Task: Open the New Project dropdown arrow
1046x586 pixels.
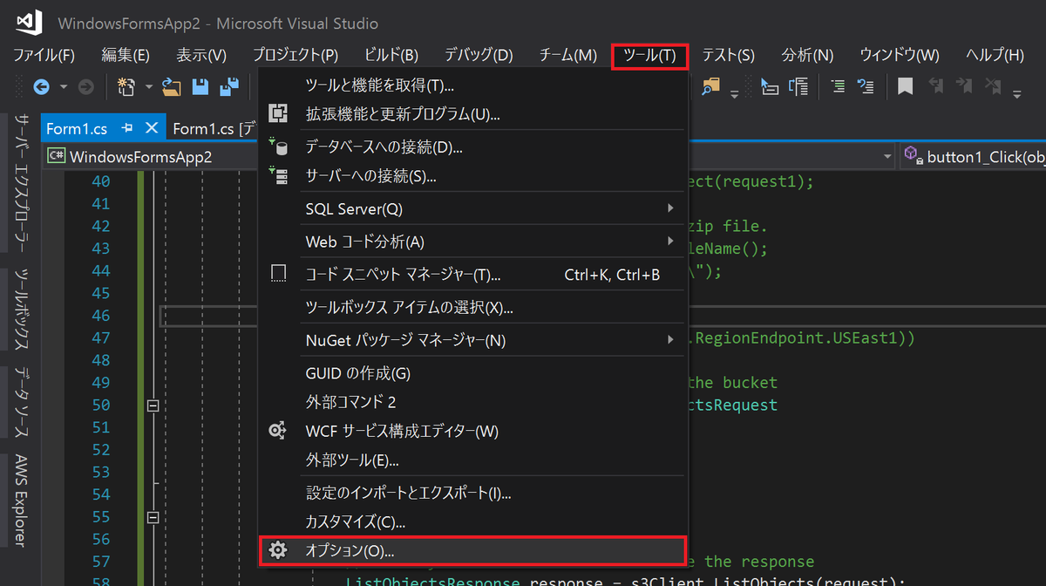Action: [x=148, y=87]
